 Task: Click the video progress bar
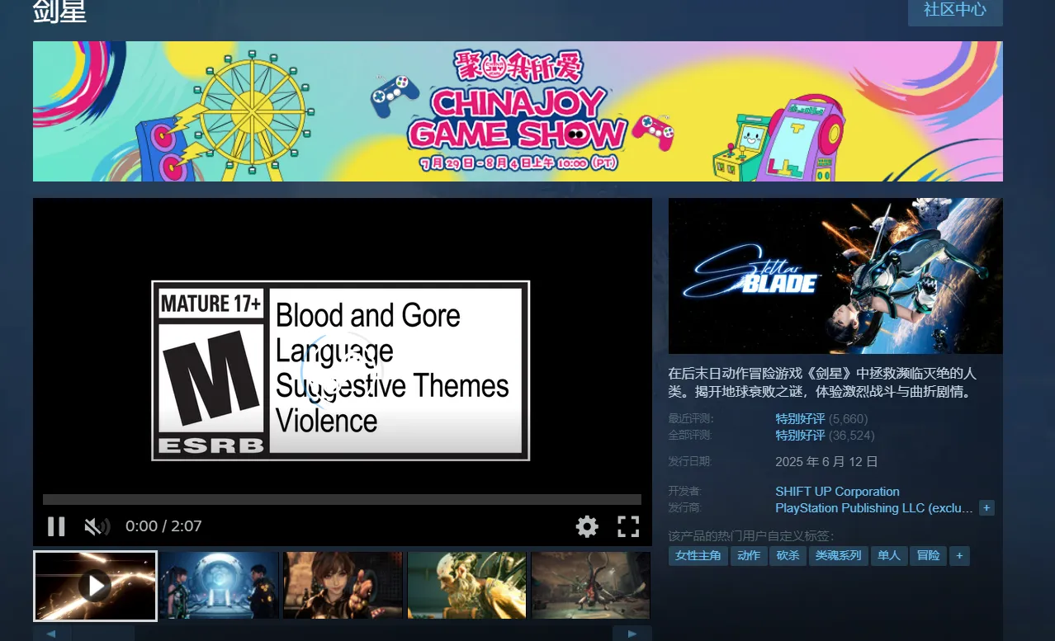pyautogui.click(x=342, y=499)
